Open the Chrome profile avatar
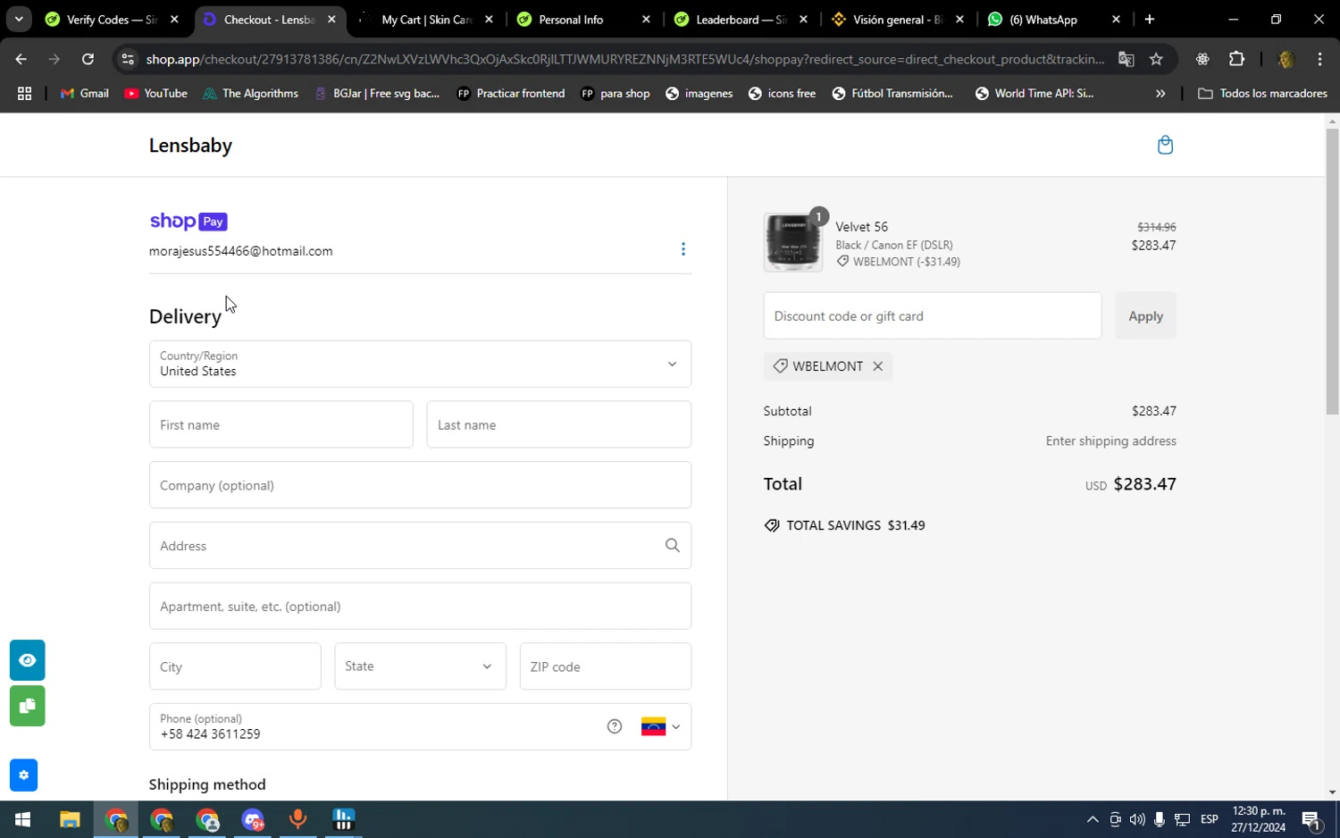The width and height of the screenshot is (1340, 838). click(x=1286, y=59)
